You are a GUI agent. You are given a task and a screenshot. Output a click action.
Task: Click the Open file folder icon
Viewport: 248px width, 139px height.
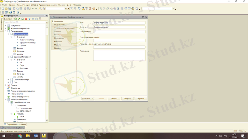pyautogui.click(x=6, y=8)
